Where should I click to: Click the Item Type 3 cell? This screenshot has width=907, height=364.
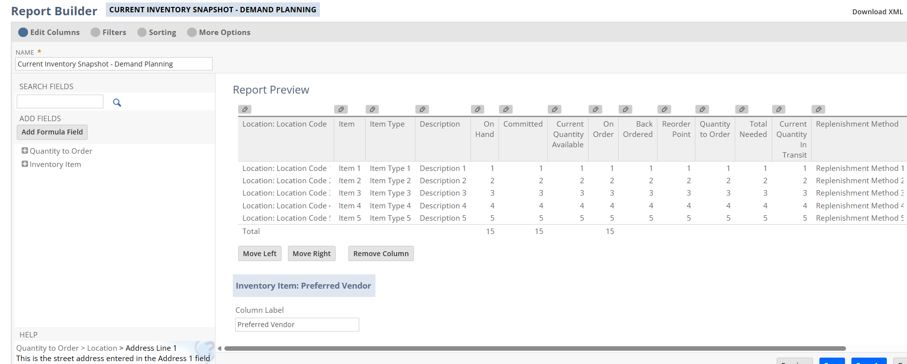[390, 193]
